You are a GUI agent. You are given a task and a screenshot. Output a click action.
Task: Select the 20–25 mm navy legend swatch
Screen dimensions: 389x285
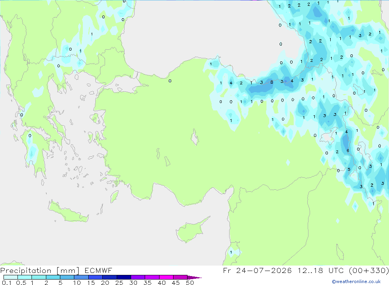[x=110, y=277]
